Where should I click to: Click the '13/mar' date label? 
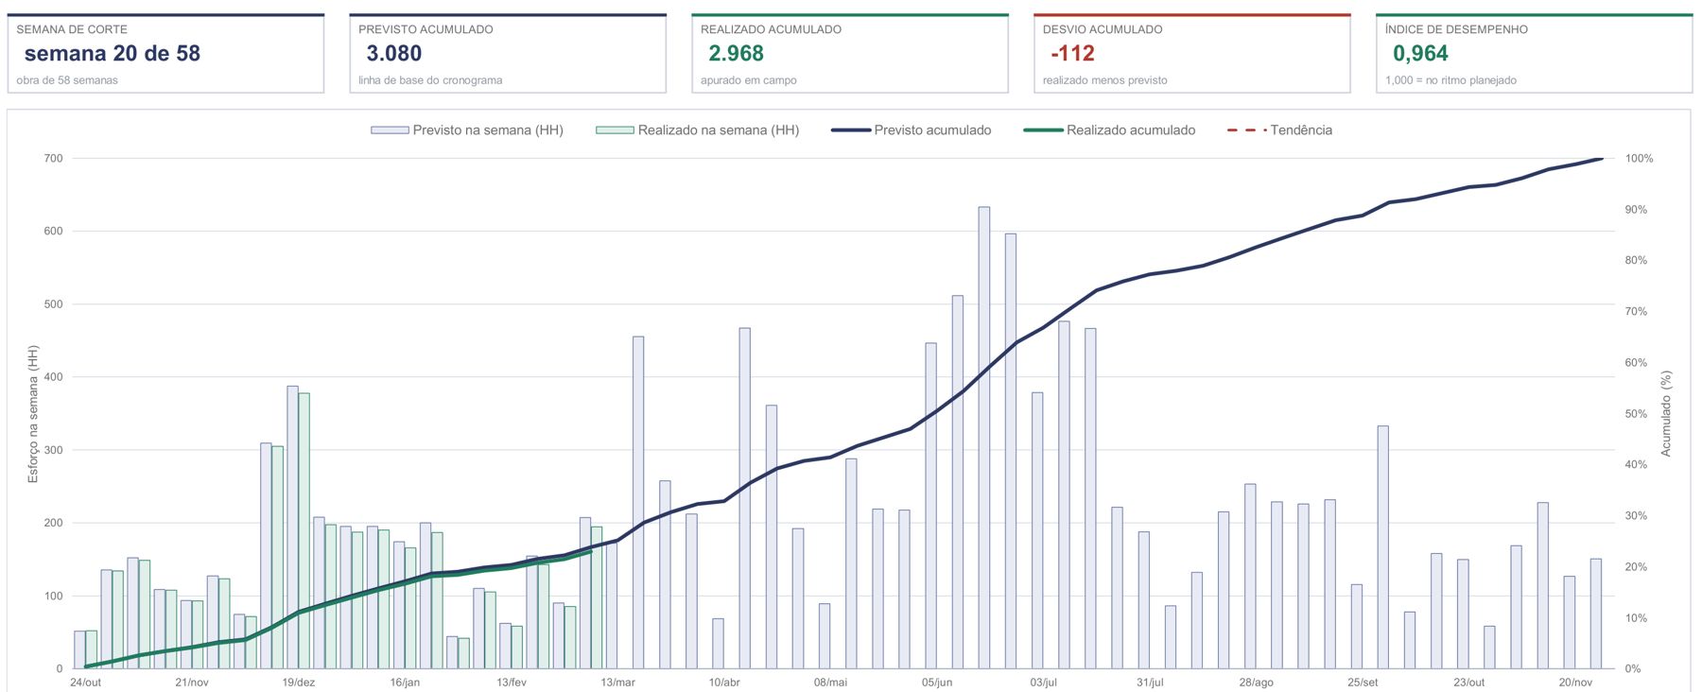coord(618,683)
